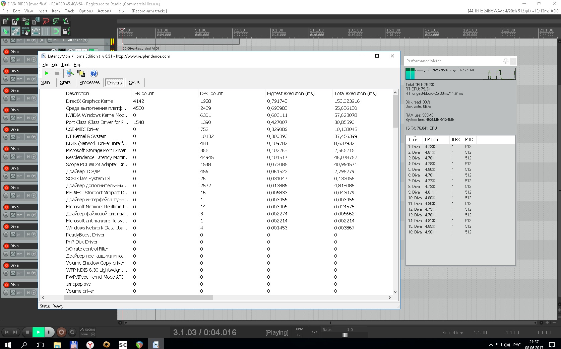The width and height of the screenshot is (561, 349).
Task: Toggle snapping magnet toolbar button
Action: 56,31
